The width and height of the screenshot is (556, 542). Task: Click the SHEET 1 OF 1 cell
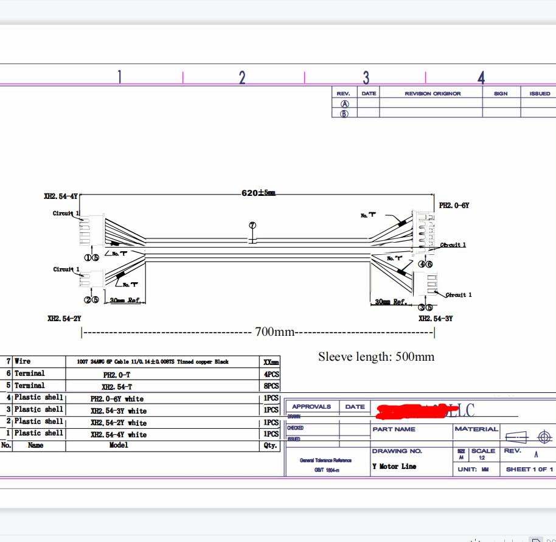click(529, 469)
